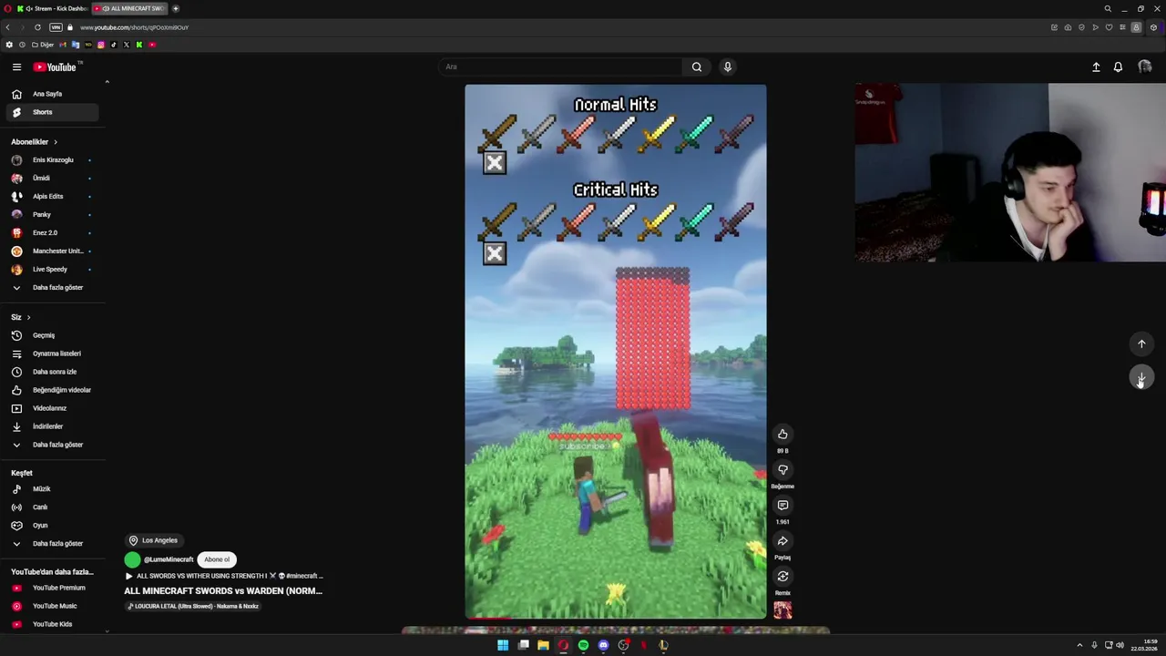Screen dimensions: 1166x656
Task: Expand the Abonelikler section chevron
Action: tap(55, 142)
